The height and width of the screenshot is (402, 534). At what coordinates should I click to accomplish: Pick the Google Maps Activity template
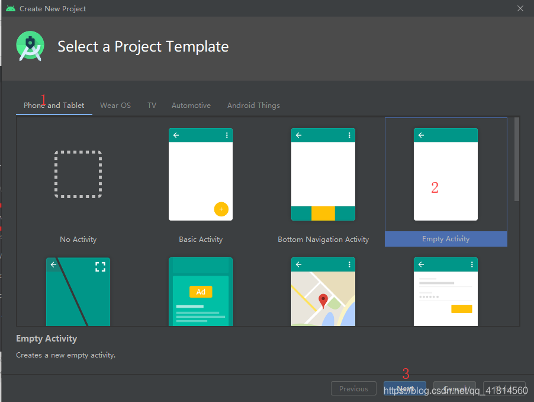pyautogui.click(x=323, y=291)
